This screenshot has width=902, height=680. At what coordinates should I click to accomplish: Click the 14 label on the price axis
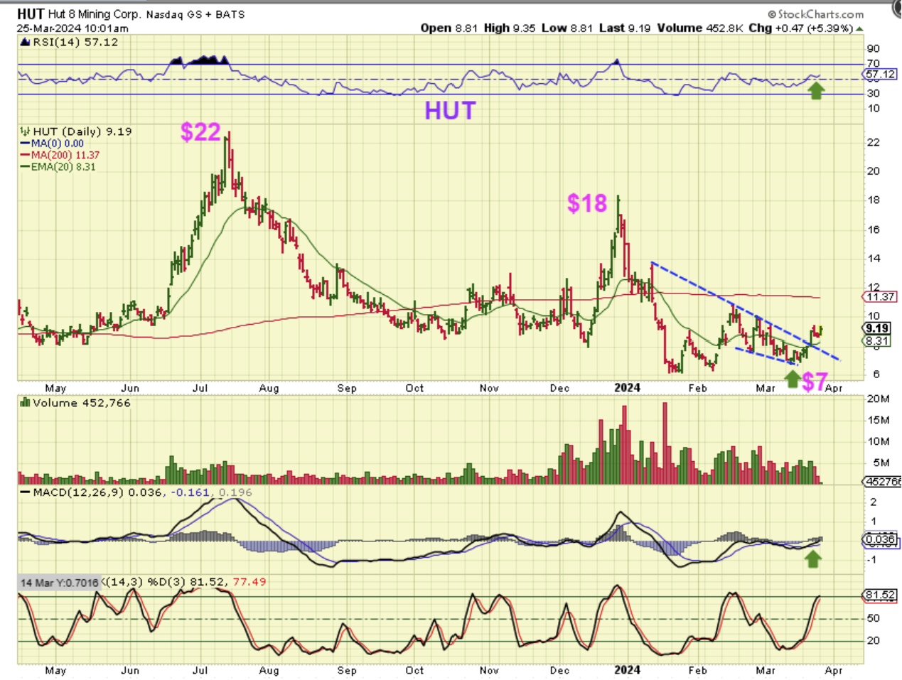pyautogui.click(x=873, y=259)
